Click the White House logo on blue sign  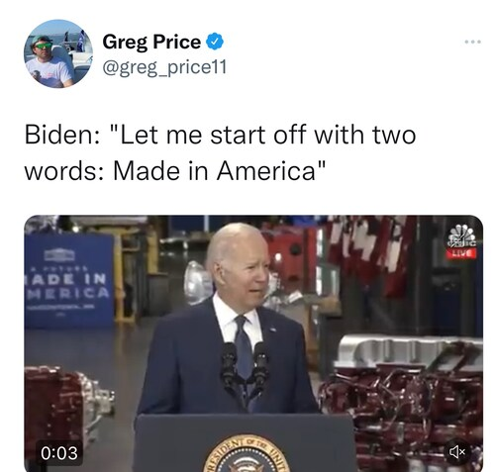[x=60, y=255]
